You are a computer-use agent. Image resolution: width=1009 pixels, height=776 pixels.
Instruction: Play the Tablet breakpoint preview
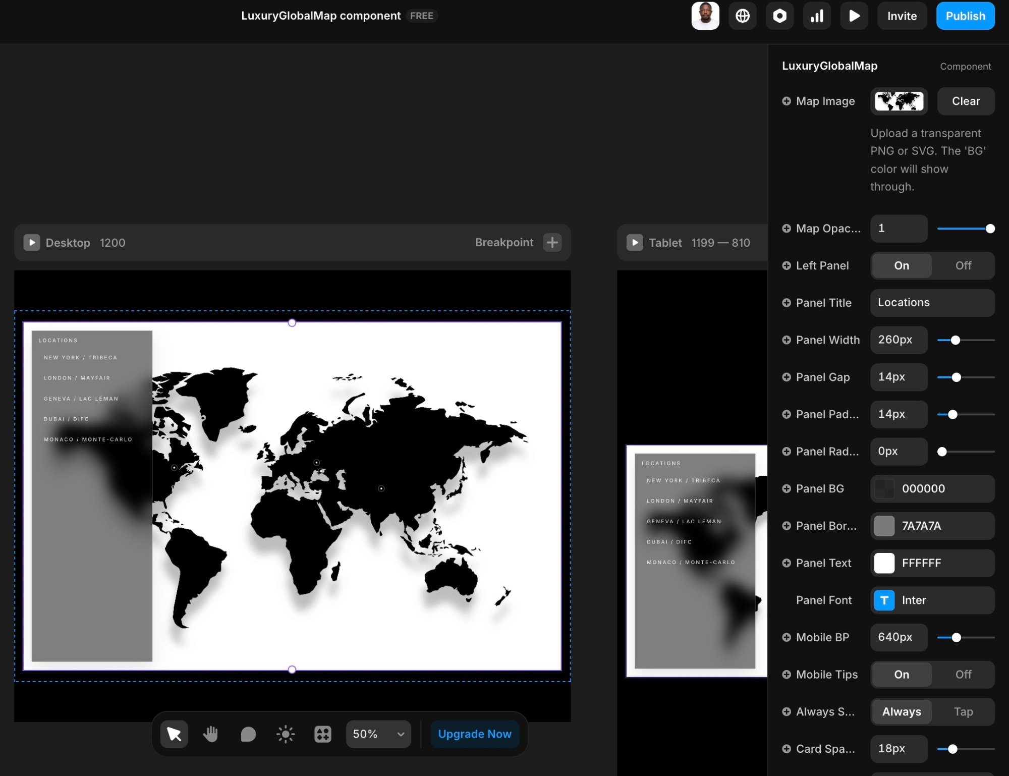point(635,243)
